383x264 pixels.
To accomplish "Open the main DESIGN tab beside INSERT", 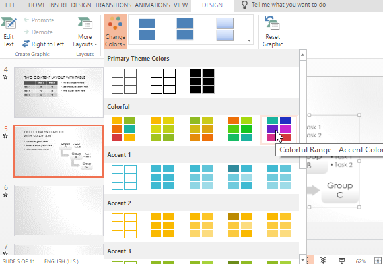I will [81, 5].
